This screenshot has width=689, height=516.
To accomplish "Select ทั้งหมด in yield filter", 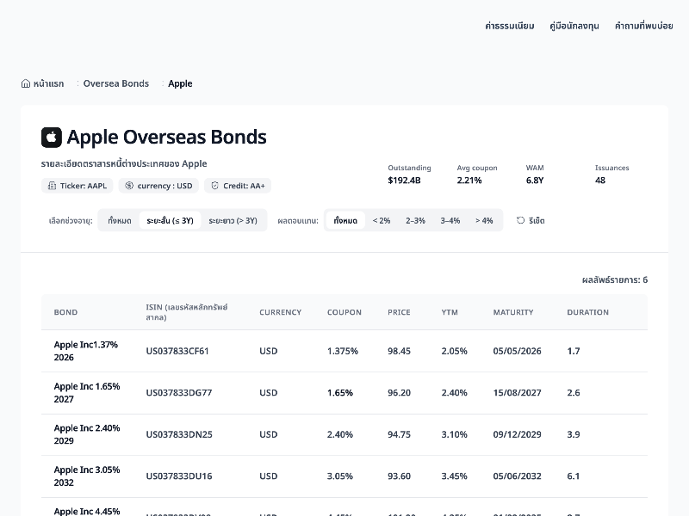I will pos(345,220).
